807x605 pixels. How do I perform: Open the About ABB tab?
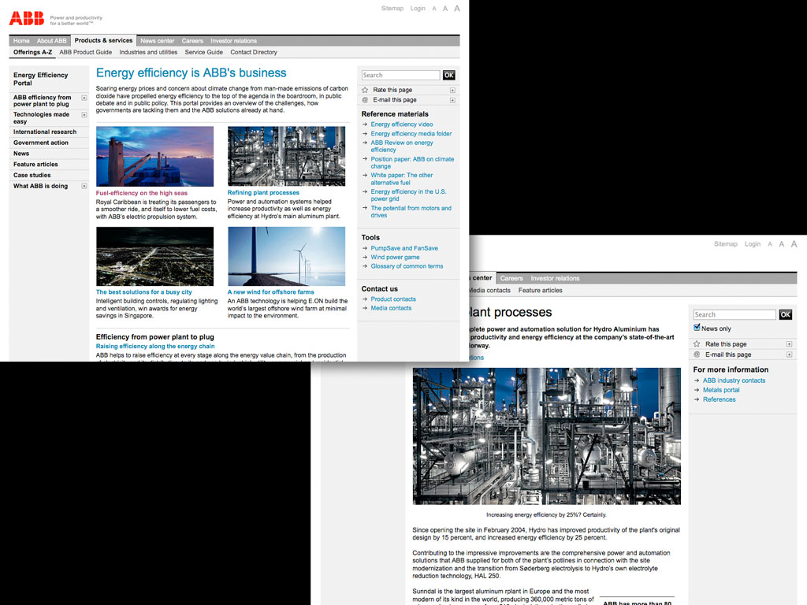coord(51,41)
